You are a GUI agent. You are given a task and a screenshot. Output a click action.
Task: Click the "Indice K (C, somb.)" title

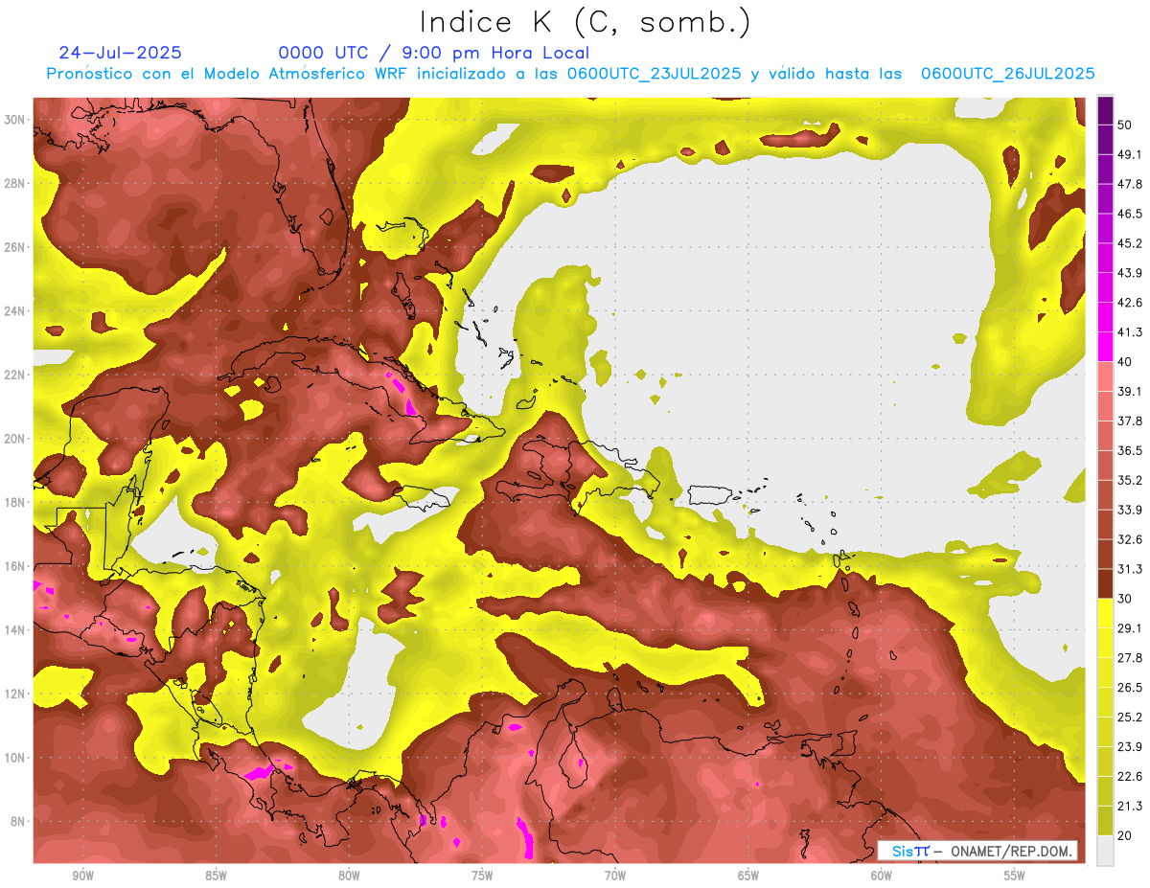pyautogui.click(x=586, y=23)
